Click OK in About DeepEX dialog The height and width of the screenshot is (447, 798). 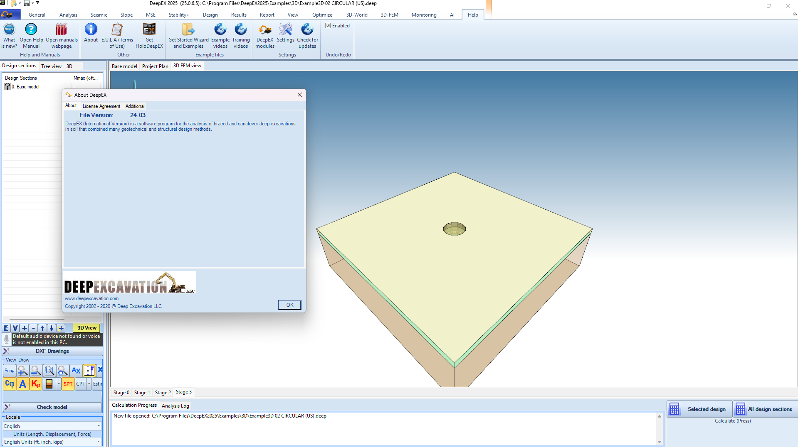pyautogui.click(x=290, y=305)
